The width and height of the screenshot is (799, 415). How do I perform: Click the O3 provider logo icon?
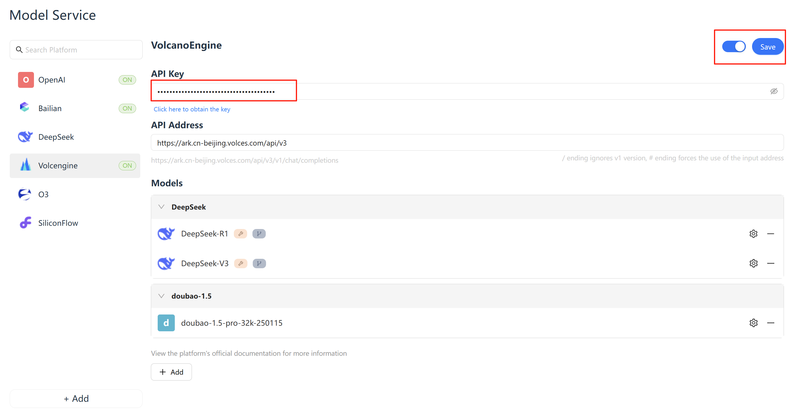pos(25,194)
